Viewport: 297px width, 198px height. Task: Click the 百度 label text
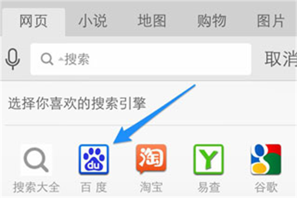click(x=94, y=187)
